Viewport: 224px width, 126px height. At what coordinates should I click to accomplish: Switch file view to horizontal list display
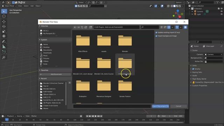click(x=165, y=27)
